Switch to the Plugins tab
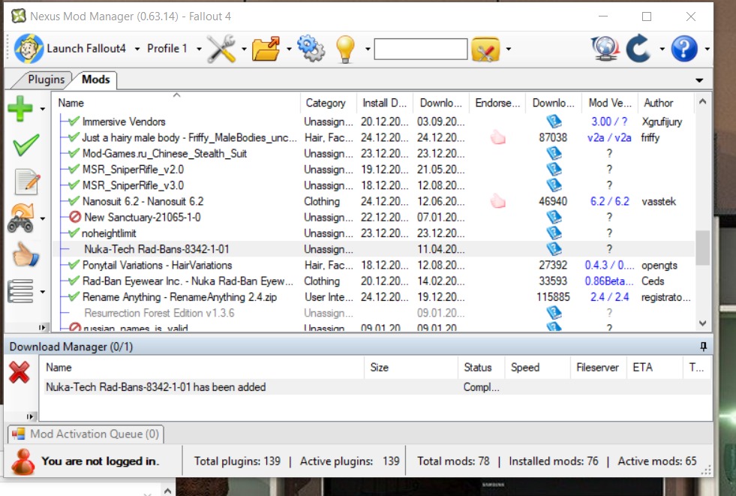Screen dimensions: 736x496 pyautogui.click(x=46, y=80)
